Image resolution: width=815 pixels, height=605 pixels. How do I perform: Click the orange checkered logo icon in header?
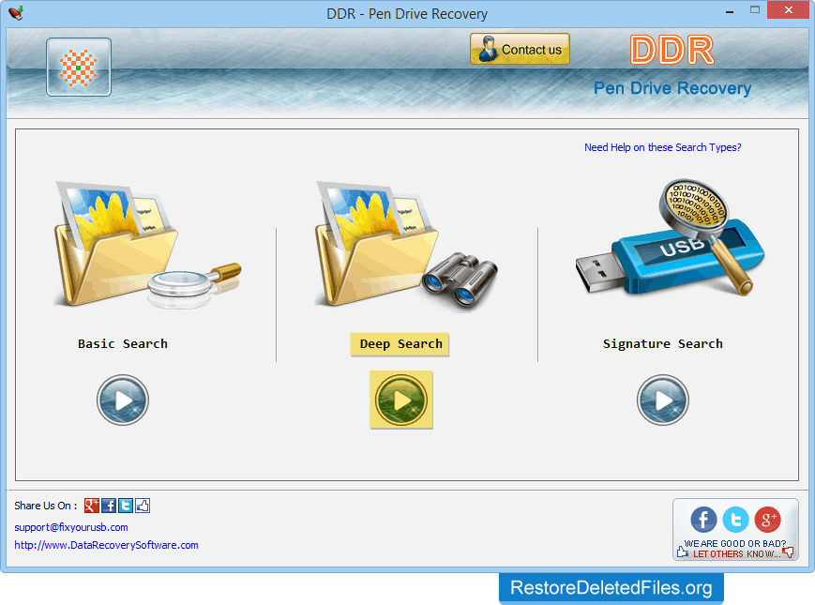[x=79, y=67]
